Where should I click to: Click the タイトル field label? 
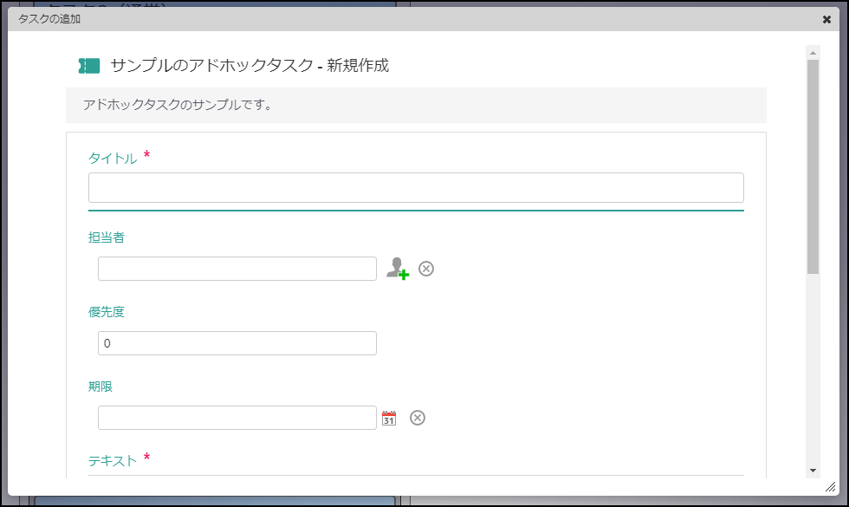113,159
